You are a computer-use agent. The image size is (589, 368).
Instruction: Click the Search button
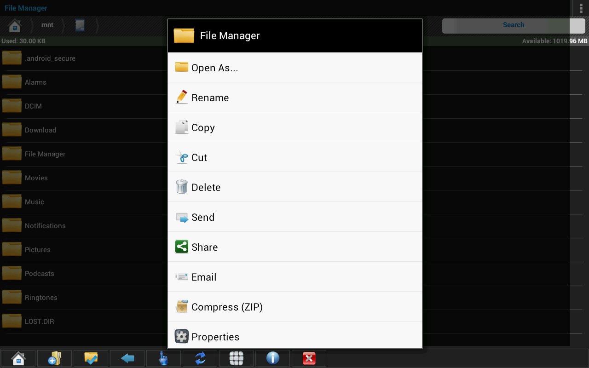point(513,25)
